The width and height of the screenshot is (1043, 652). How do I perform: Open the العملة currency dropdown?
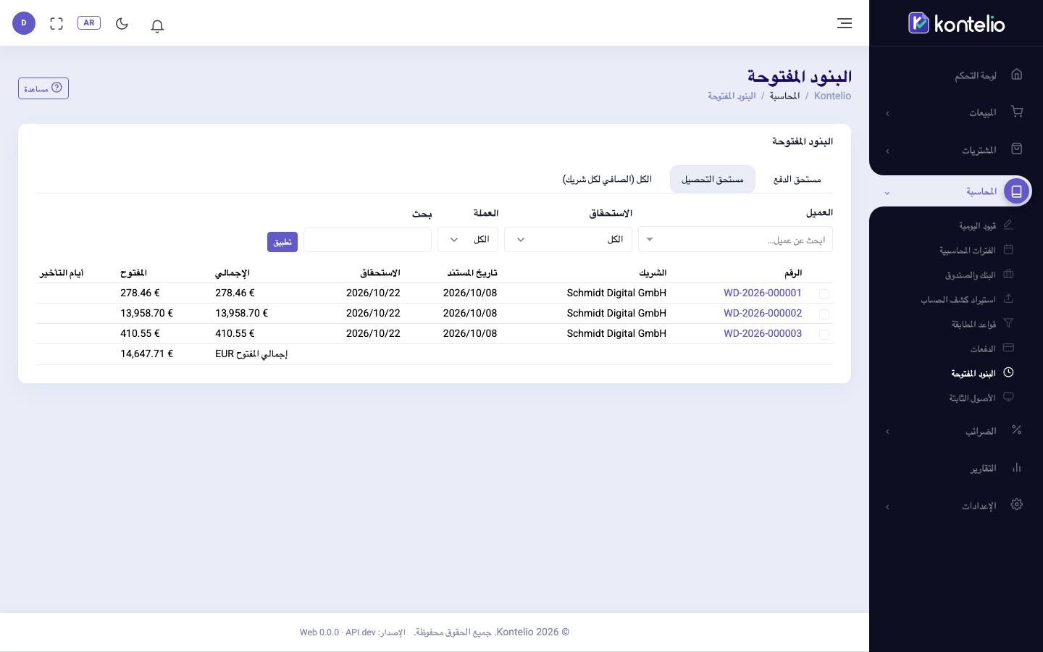point(468,240)
